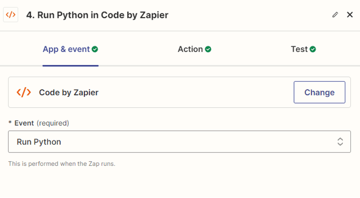Click the orange code icon beside Code by Zapier
360x198 pixels.
coord(24,92)
